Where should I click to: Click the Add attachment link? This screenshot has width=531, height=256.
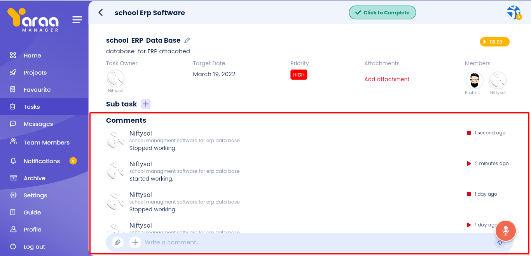[387, 79]
